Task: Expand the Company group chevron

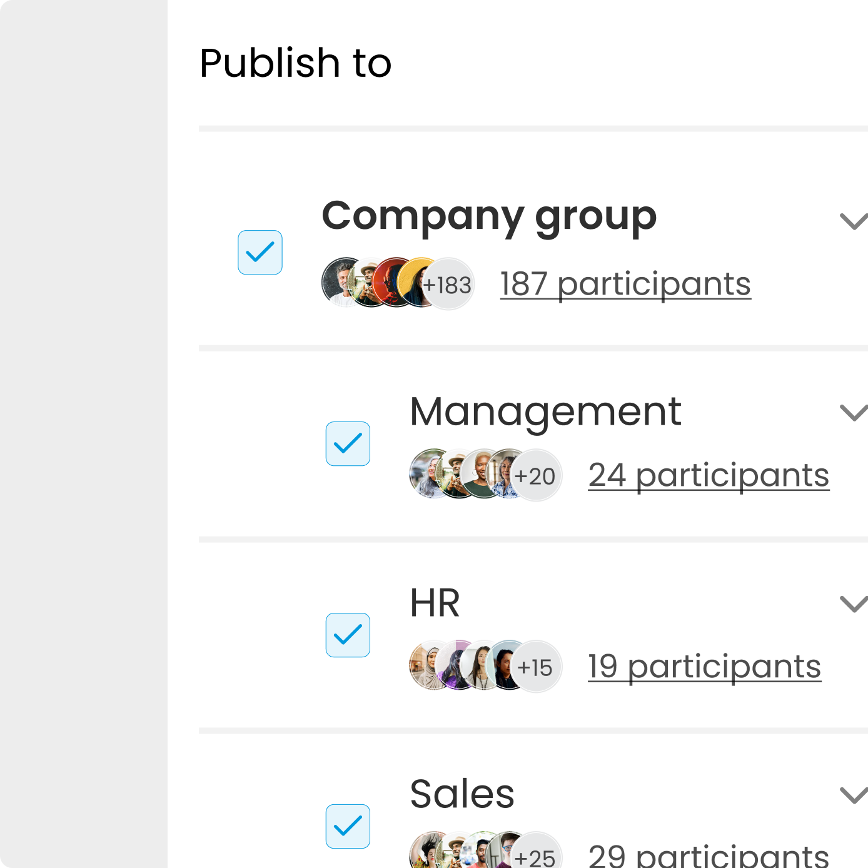Action: [x=853, y=221]
